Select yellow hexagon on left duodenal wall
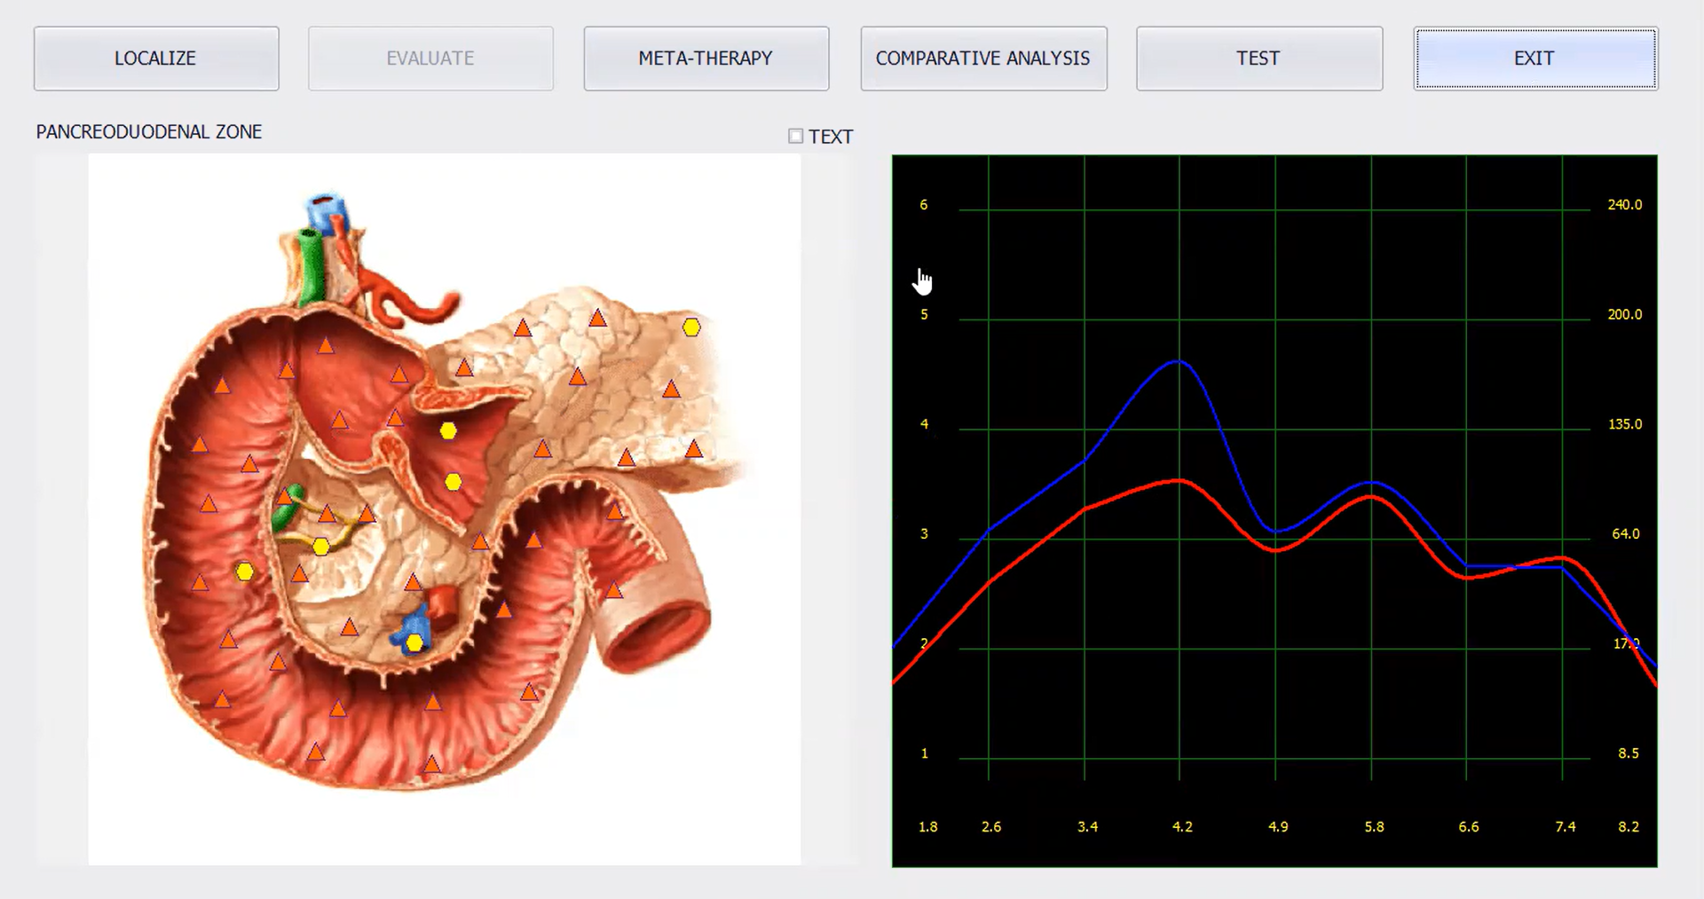 244,572
